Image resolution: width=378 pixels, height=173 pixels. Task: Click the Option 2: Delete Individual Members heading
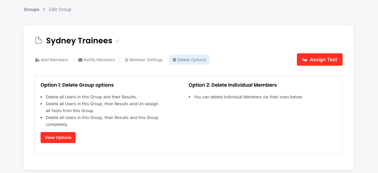[x=233, y=85]
